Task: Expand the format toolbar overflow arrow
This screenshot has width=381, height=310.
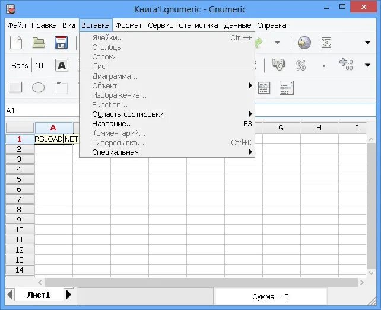Action: click(367, 65)
